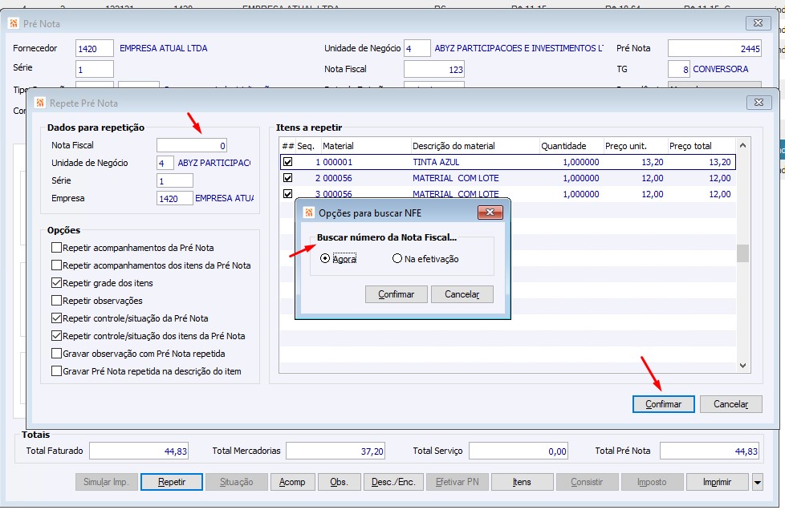Click the items list scroll up arrow
This screenshot has width=785, height=510.
tap(743, 145)
